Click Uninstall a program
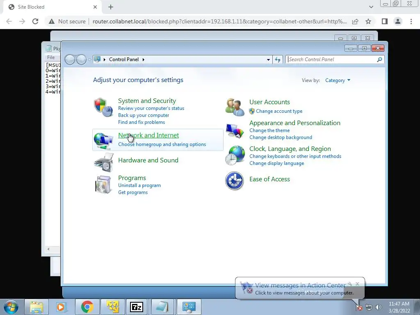This screenshot has height=315, width=420. click(139, 185)
